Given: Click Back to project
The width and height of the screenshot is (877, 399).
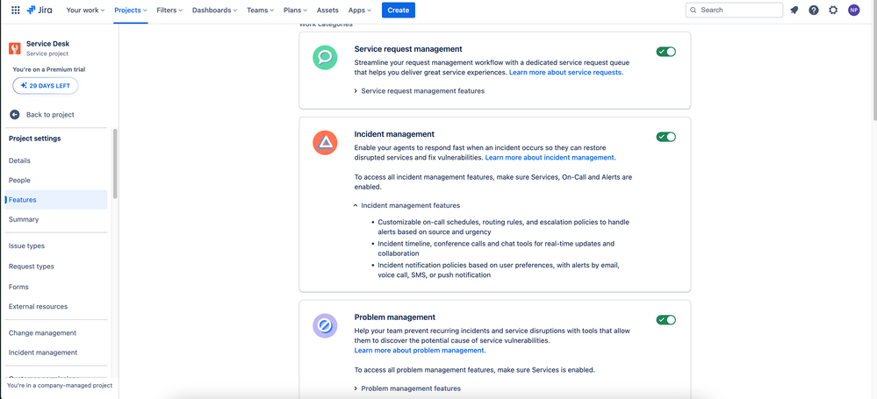Looking at the screenshot, I should click(x=50, y=115).
